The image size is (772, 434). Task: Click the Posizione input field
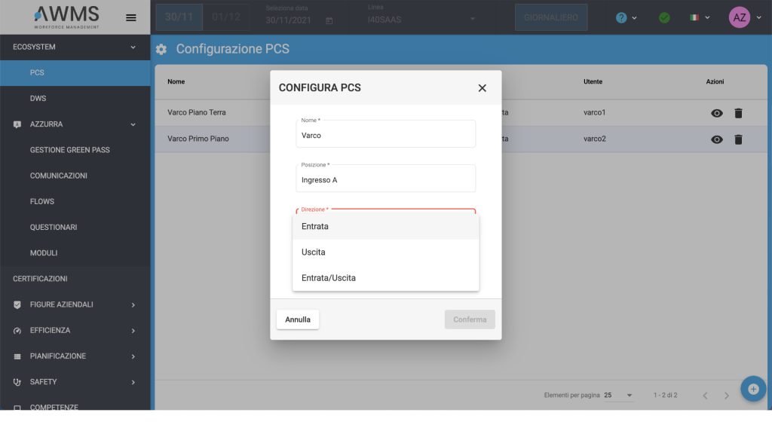point(385,178)
